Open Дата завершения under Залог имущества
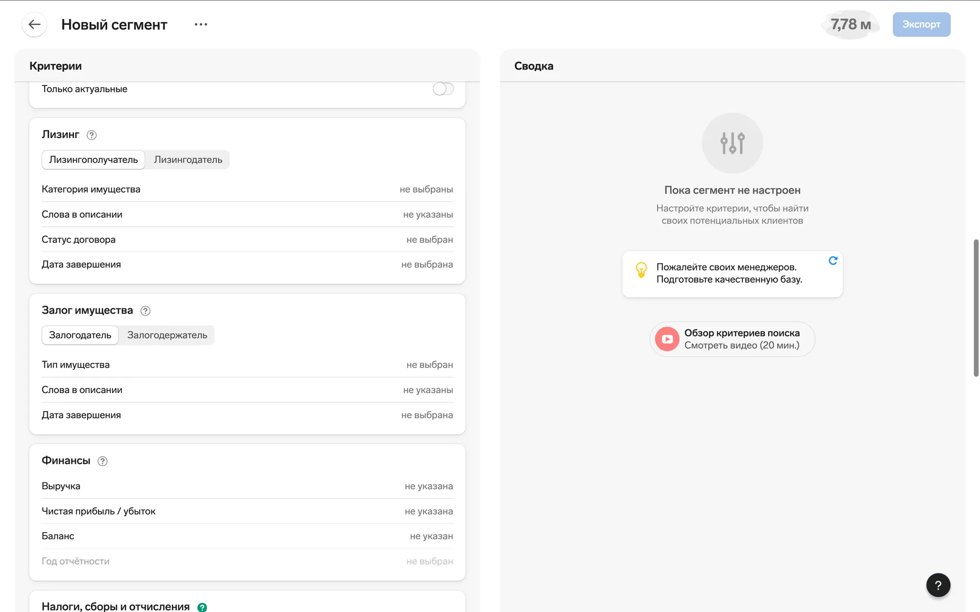This screenshot has width=980, height=612. [247, 415]
